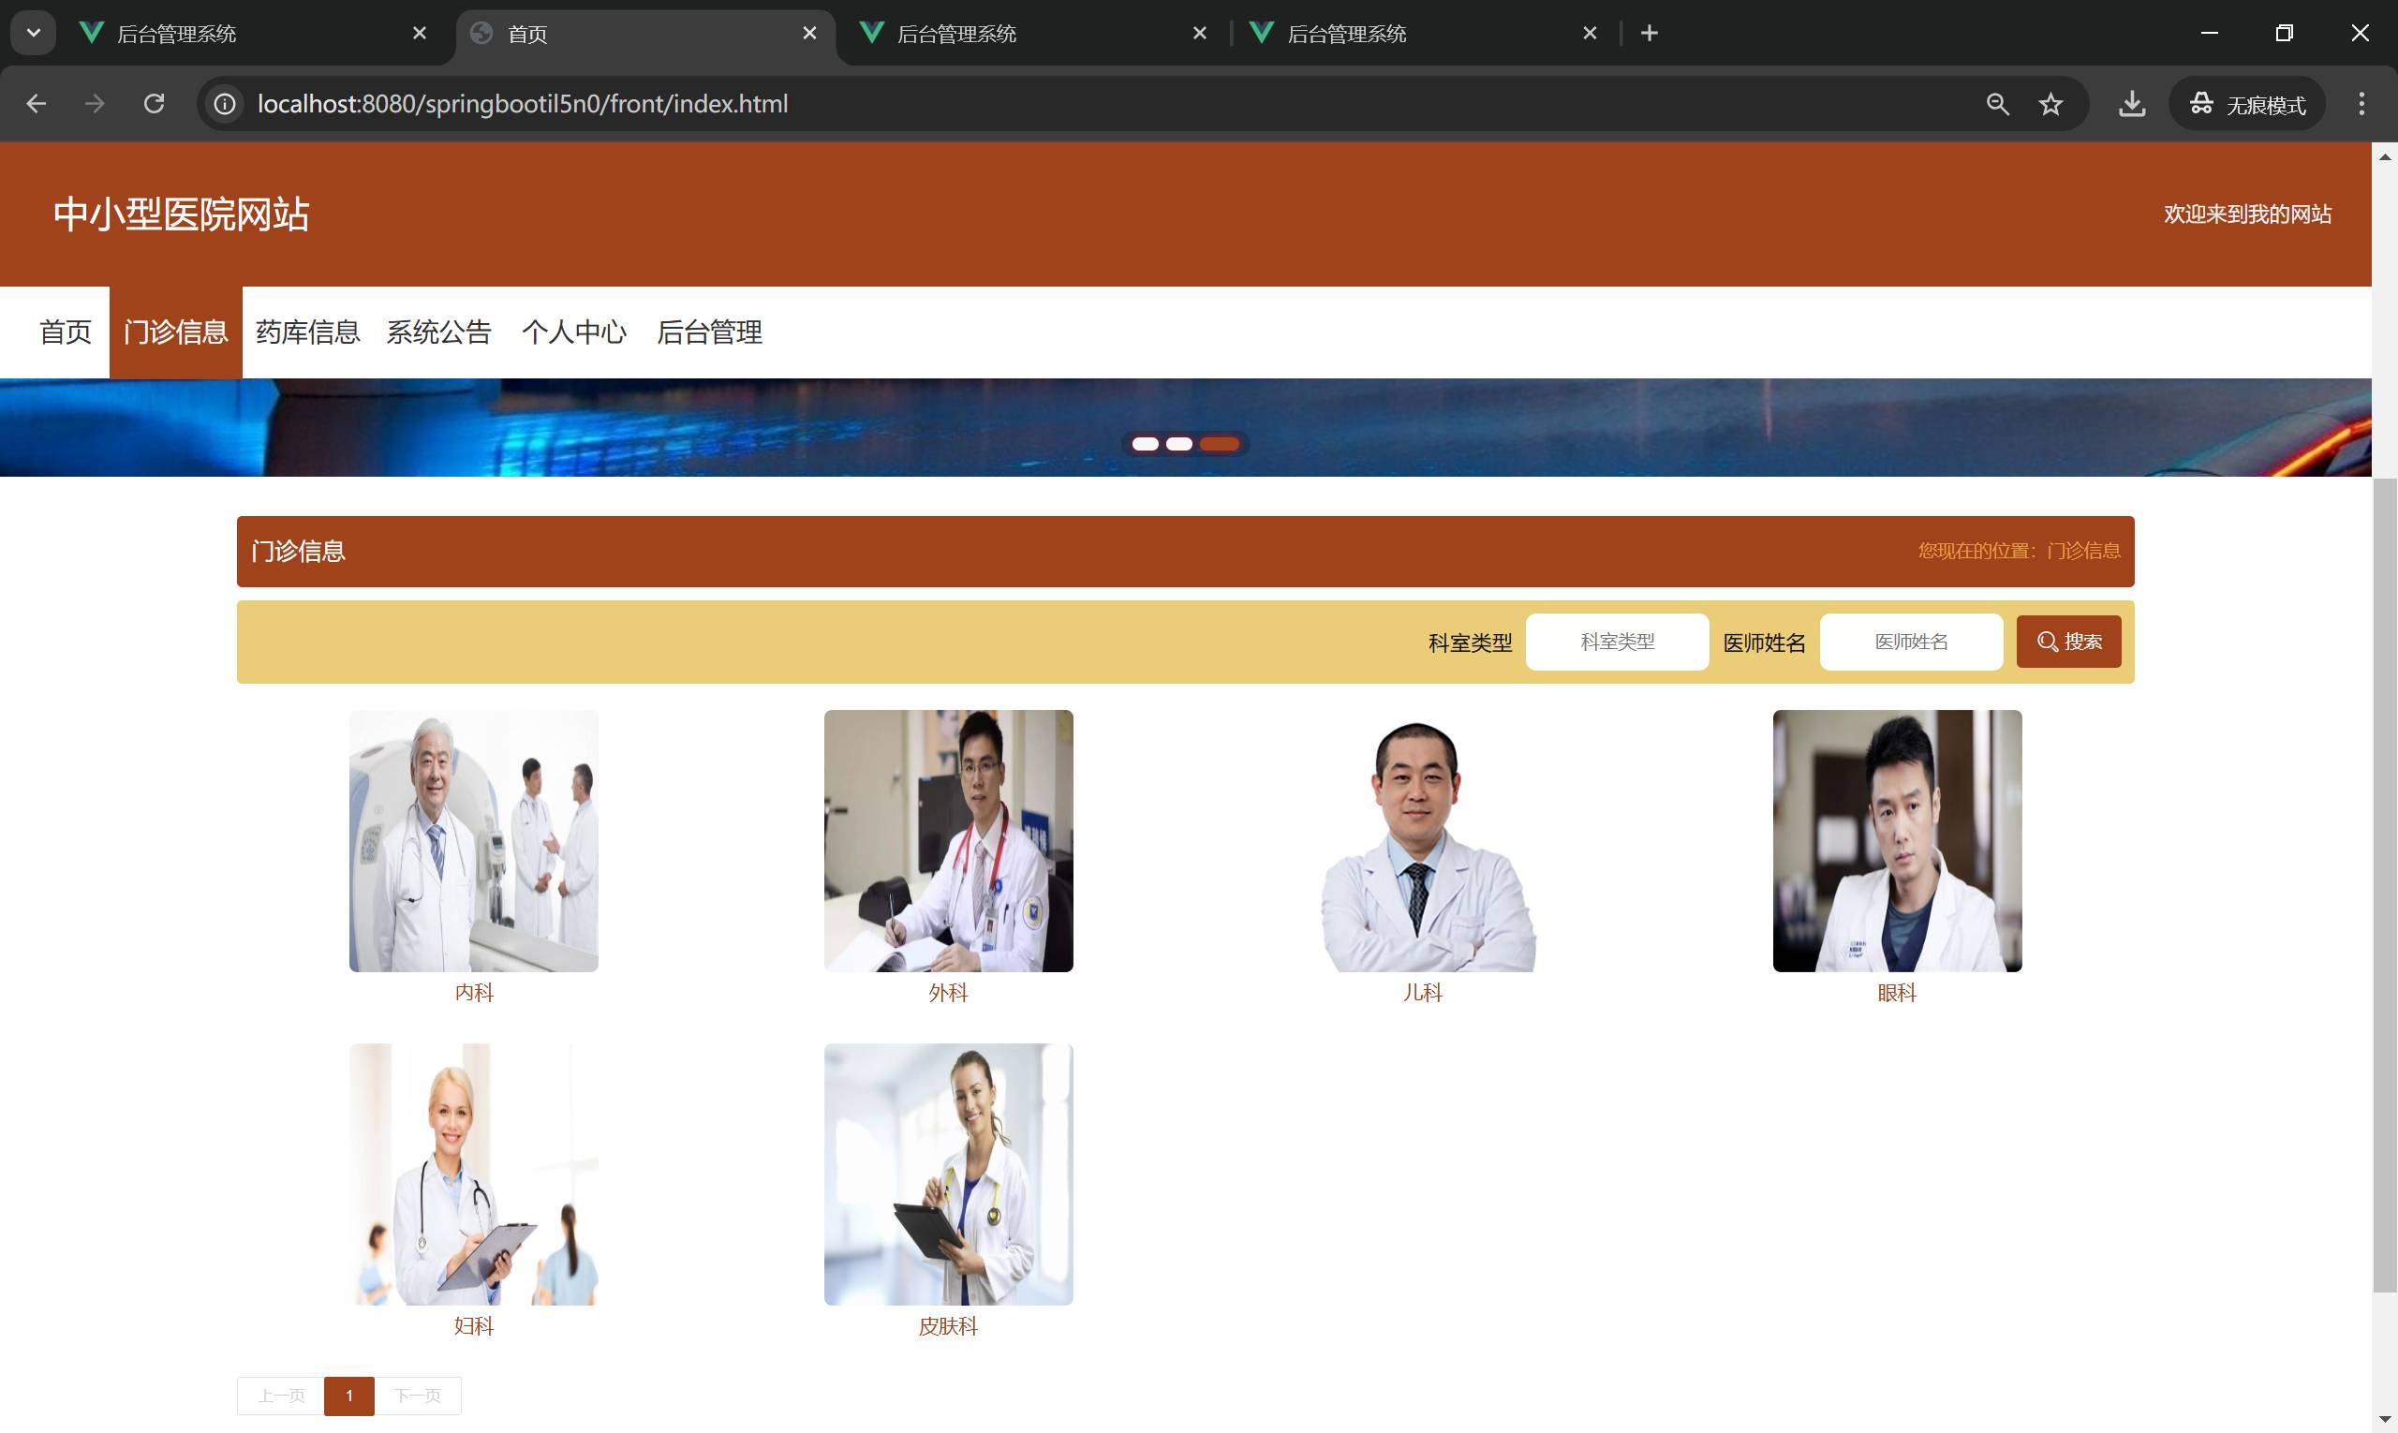Open the 儿科 doctor photo
2398x1433 pixels.
pyautogui.click(x=1423, y=841)
